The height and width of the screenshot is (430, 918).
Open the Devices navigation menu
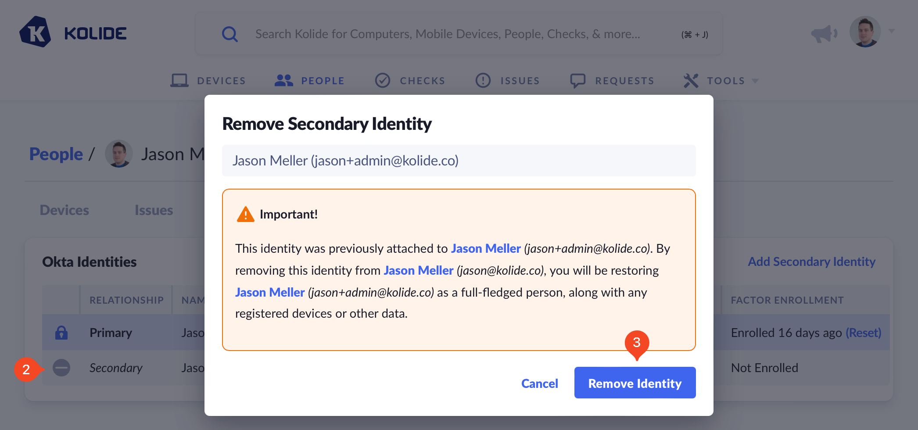tap(208, 81)
